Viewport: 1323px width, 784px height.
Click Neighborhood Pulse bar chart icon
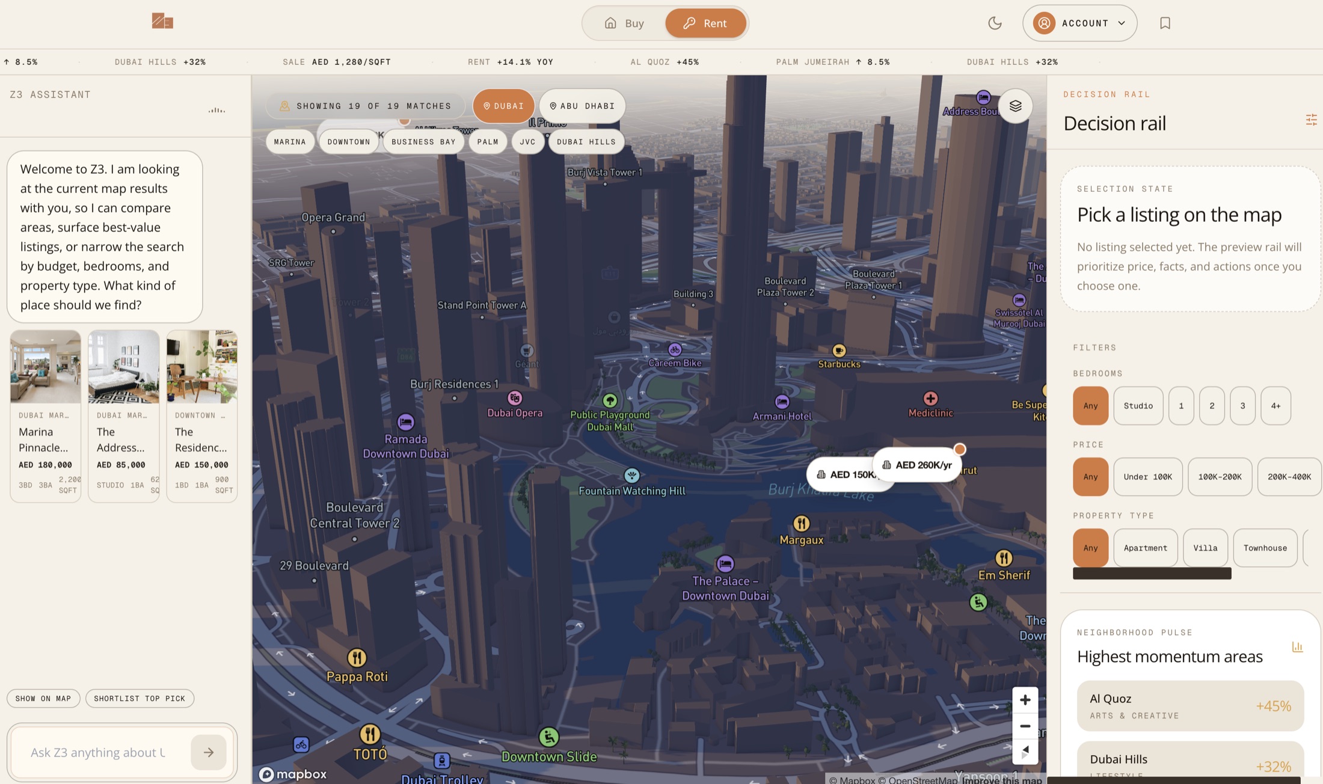(x=1297, y=647)
